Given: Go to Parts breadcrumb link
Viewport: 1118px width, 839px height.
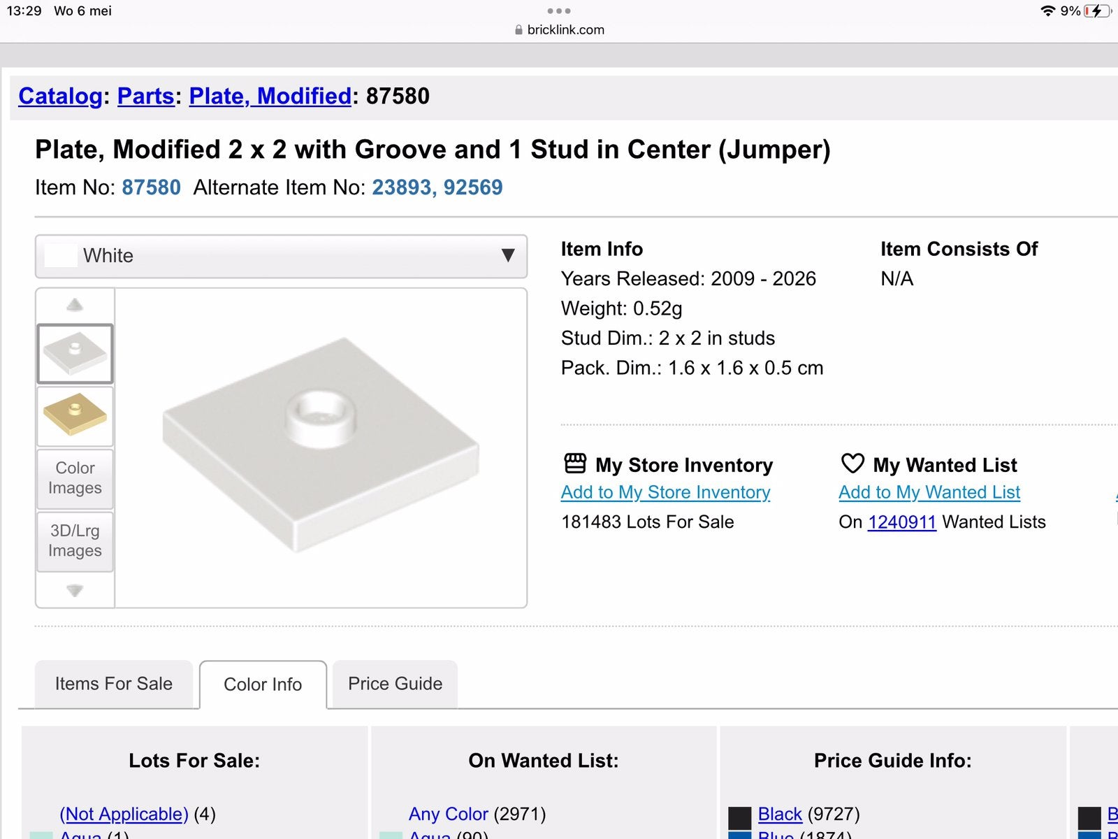Looking at the screenshot, I should (145, 96).
